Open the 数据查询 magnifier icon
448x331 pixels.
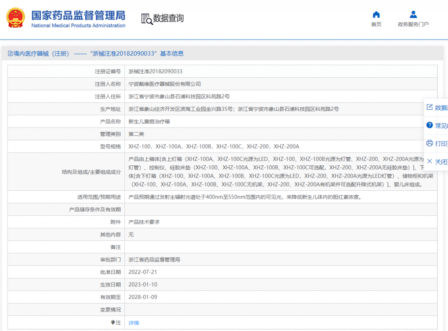pyautogui.click(x=147, y=19)
